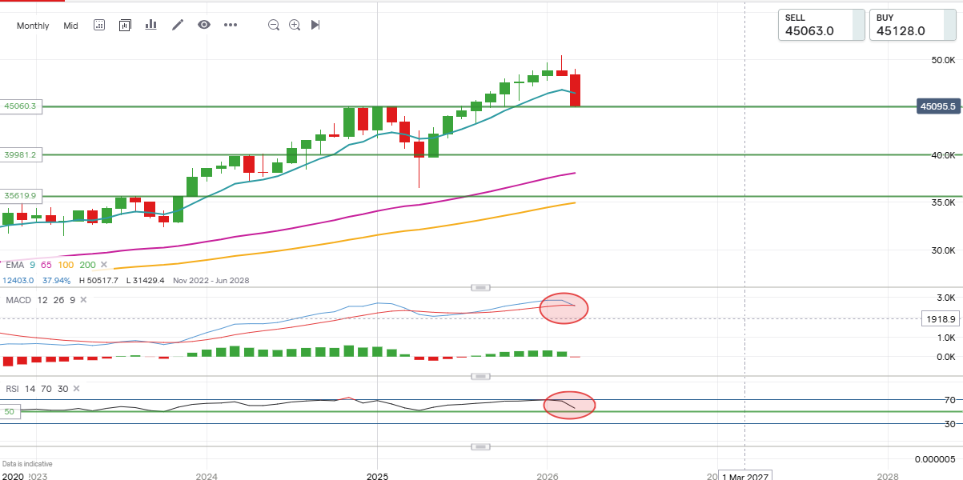The width and height of the screenshot is (963, 480).
Task: Open the indicators bar chart icon
Action: pyautogui.click(x=150, y=25)
